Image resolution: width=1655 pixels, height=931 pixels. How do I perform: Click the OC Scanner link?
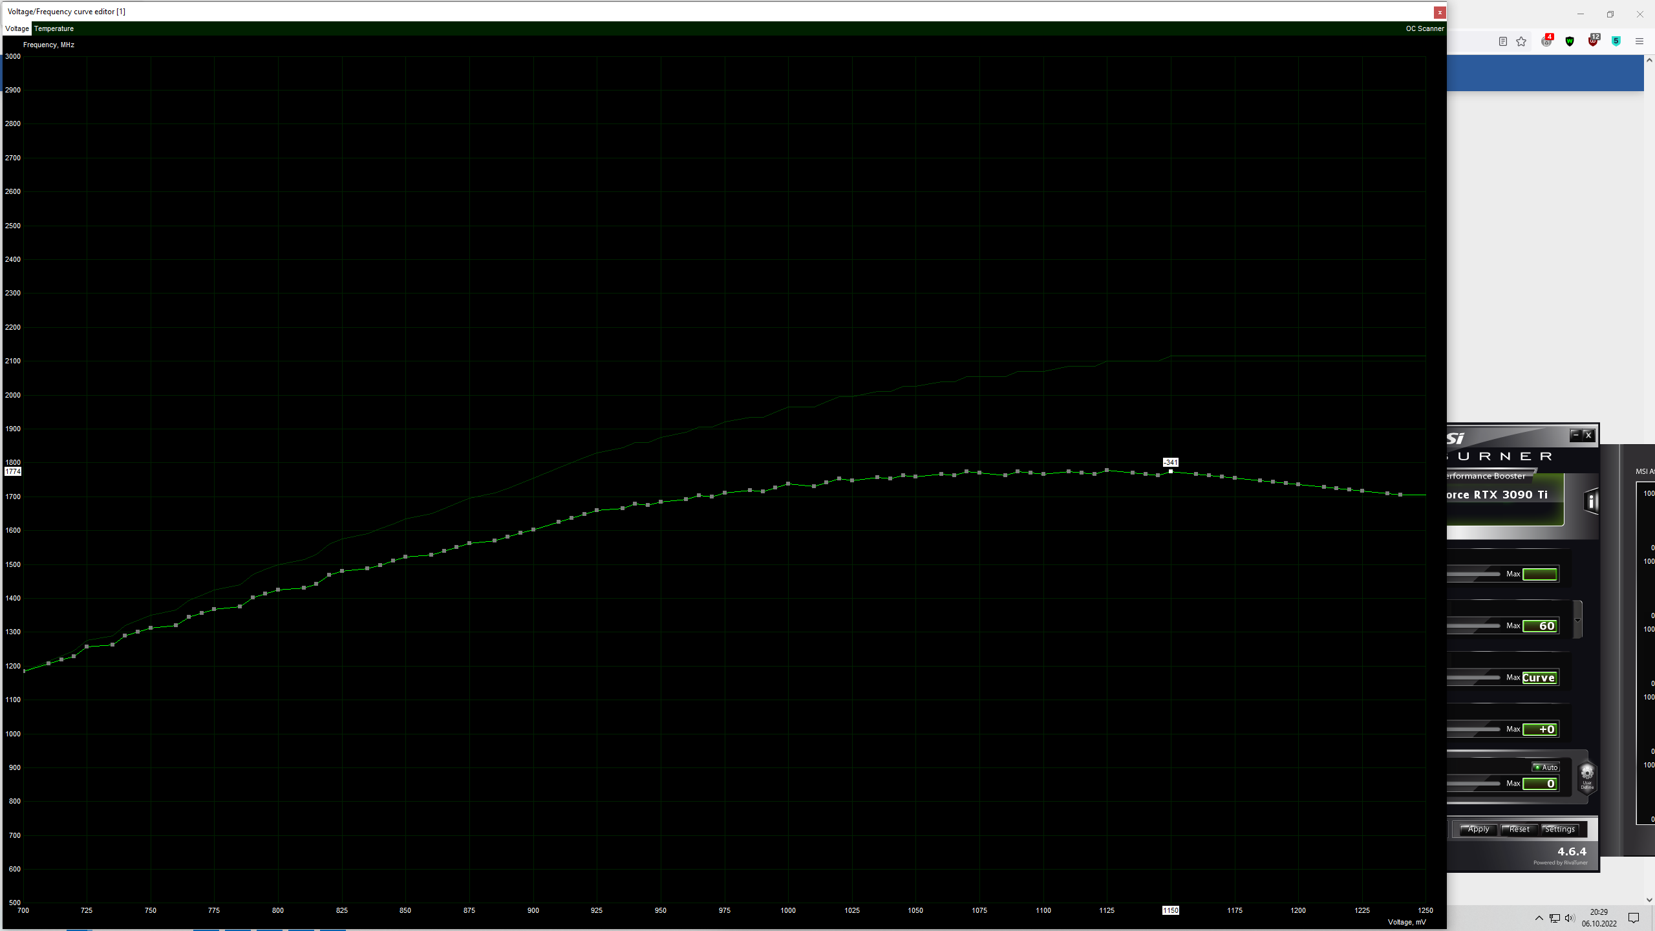(1424, 28)
